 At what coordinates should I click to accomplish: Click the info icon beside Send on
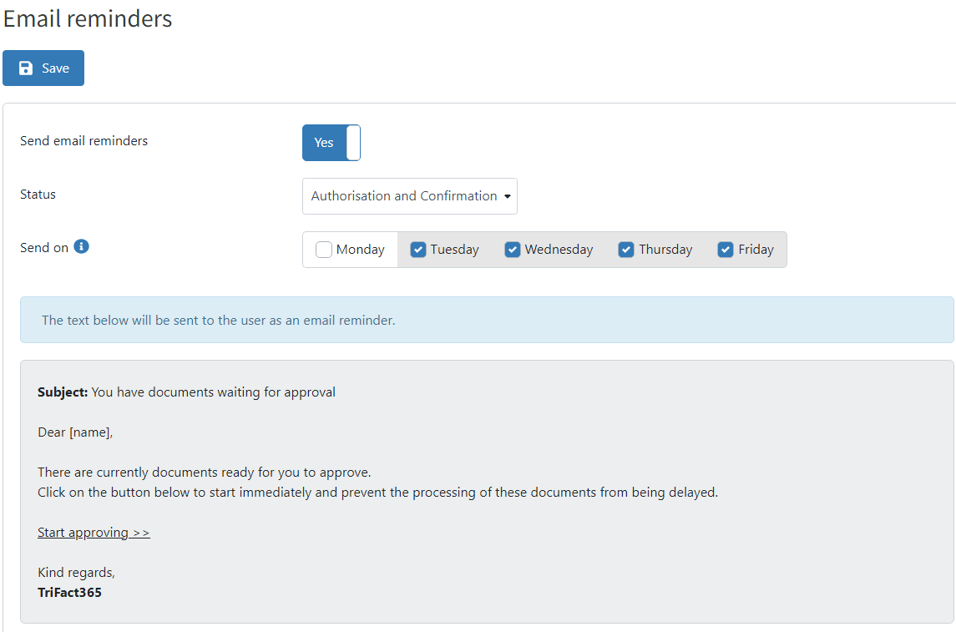(81, 246)
